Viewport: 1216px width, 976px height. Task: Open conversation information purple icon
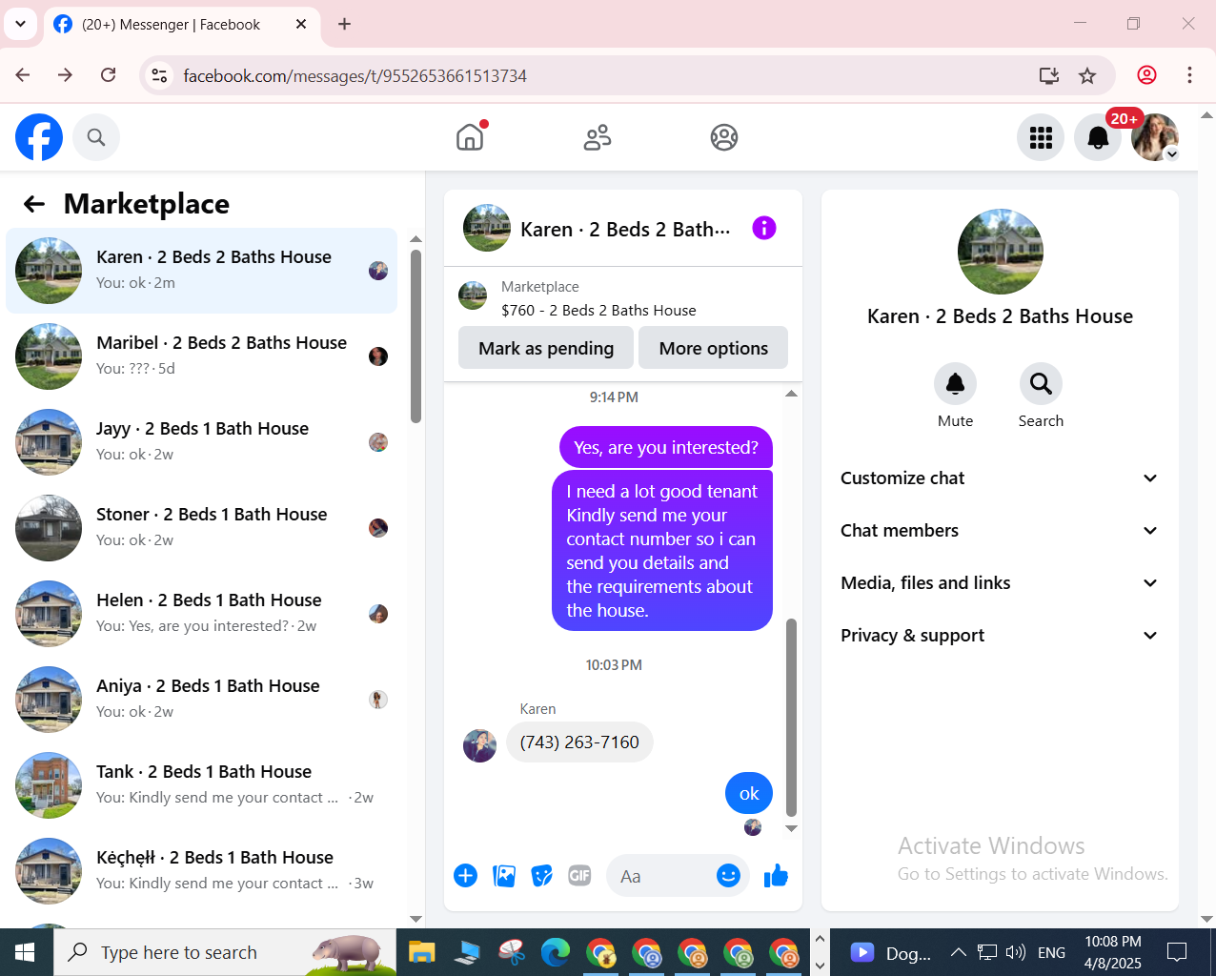(764, 228)
